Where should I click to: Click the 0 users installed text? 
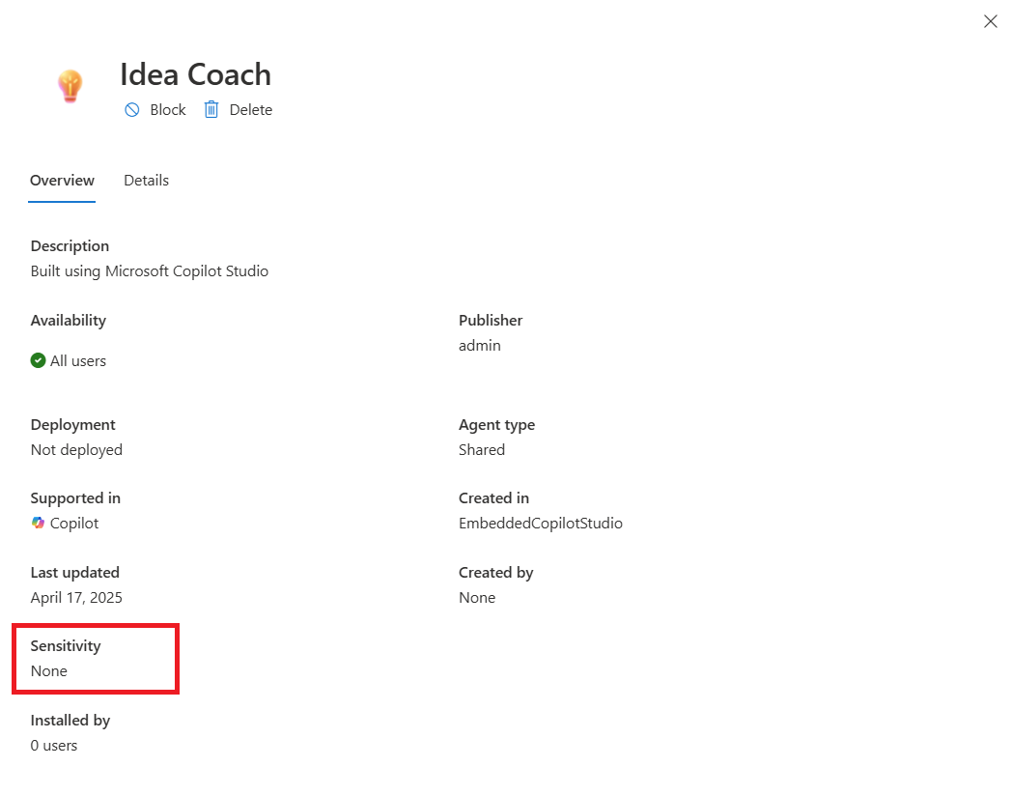coord(54,746)
